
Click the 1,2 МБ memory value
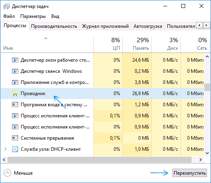pyautogui.click(x=142, y=105)
